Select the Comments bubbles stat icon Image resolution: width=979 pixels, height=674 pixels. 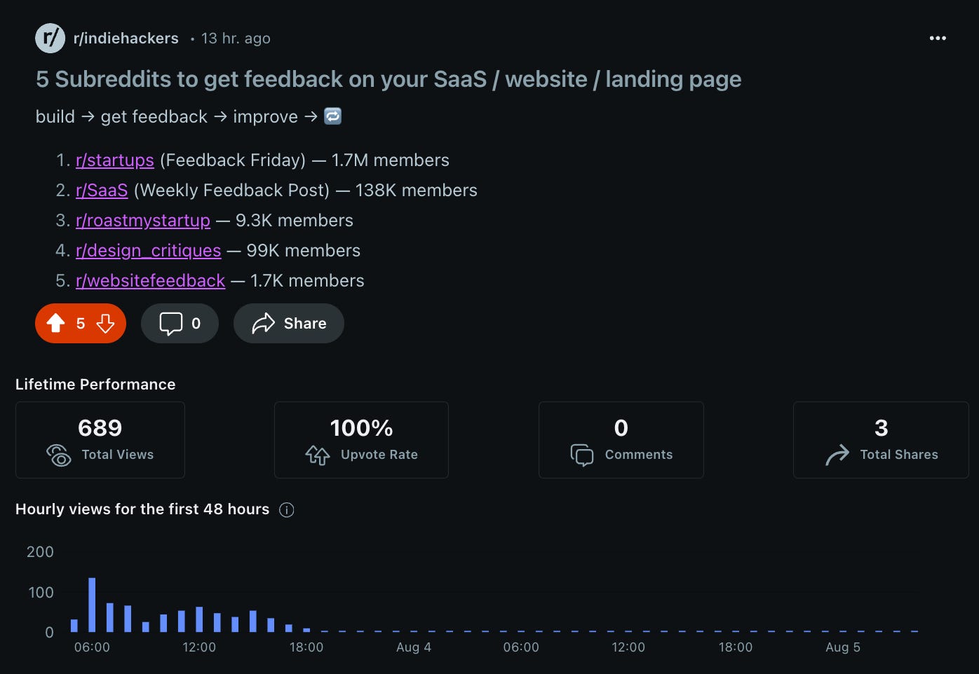(582, 455)
